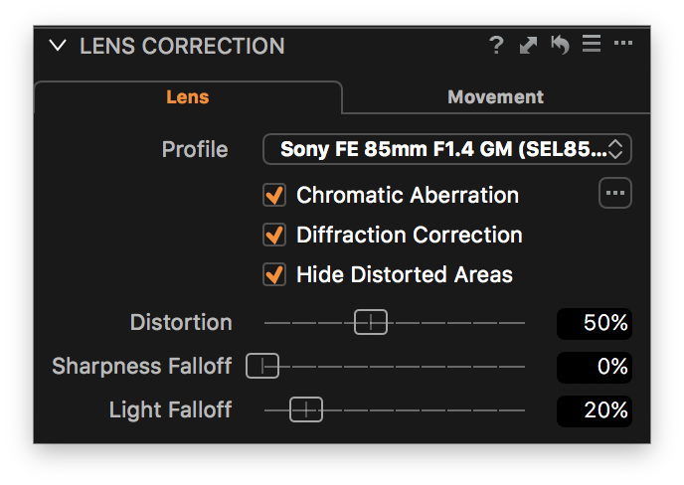The width and height of the screenshot is (684, 485).
Task: Open the Lens Correction help question mark
Action: pos(496,46)
